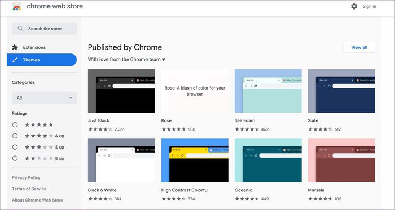Click Sea Foam star rating
The image size is (395, 210).
point(247,129)
